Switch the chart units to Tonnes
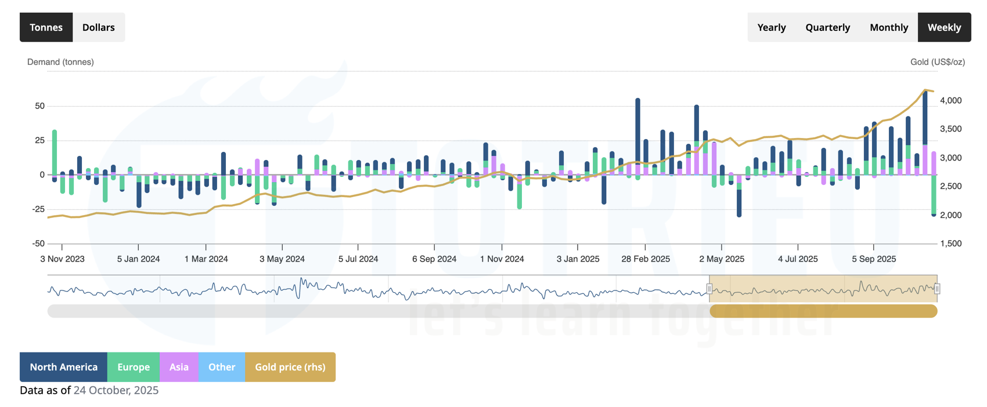 coord(46,27)
